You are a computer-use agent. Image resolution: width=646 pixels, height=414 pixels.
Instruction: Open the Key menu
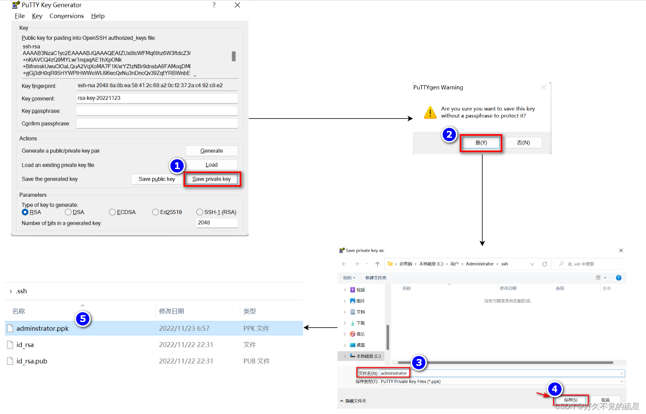point(37,16)
